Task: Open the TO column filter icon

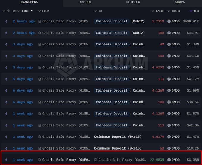Action: tap(95, 11)
